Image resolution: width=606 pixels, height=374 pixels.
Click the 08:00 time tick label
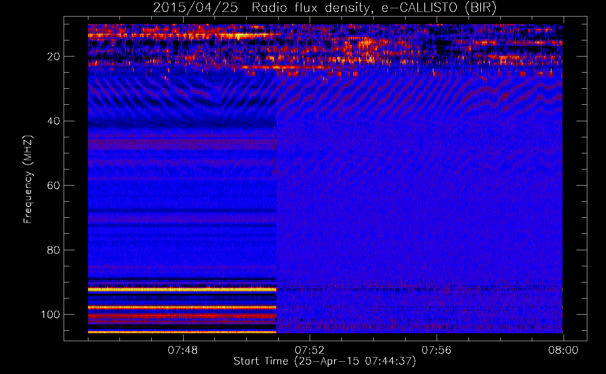[x=563, y=350]
